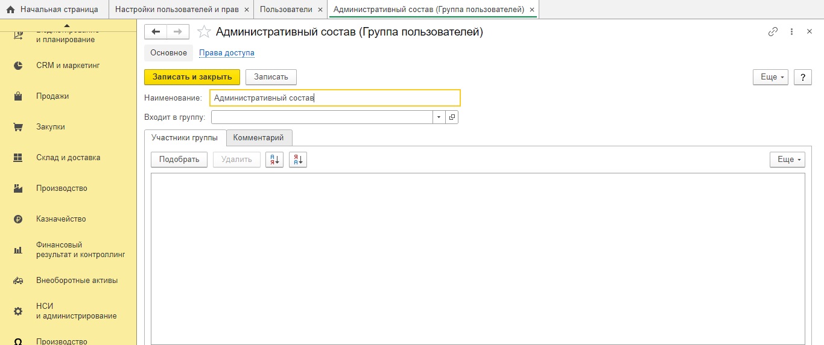Switch to Начальная страница tab
The height and width of the screenshot is (345, 824).
tap(54, 10)
